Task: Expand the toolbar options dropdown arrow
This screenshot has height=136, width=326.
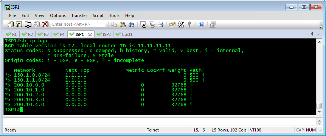Action: click(321, 26)
